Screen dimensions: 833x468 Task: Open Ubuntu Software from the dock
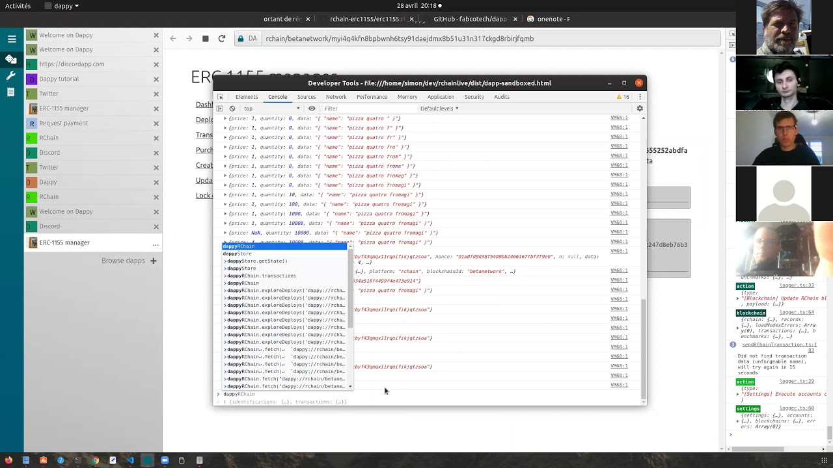43,460
